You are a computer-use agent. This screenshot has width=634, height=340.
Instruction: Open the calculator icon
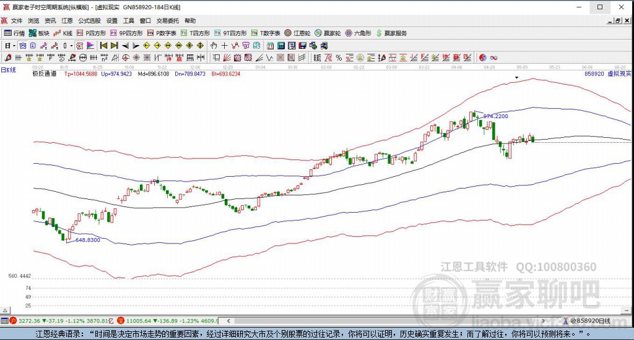tap(281, 46)
